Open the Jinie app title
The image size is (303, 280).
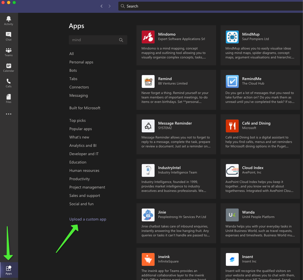[162, 212]
